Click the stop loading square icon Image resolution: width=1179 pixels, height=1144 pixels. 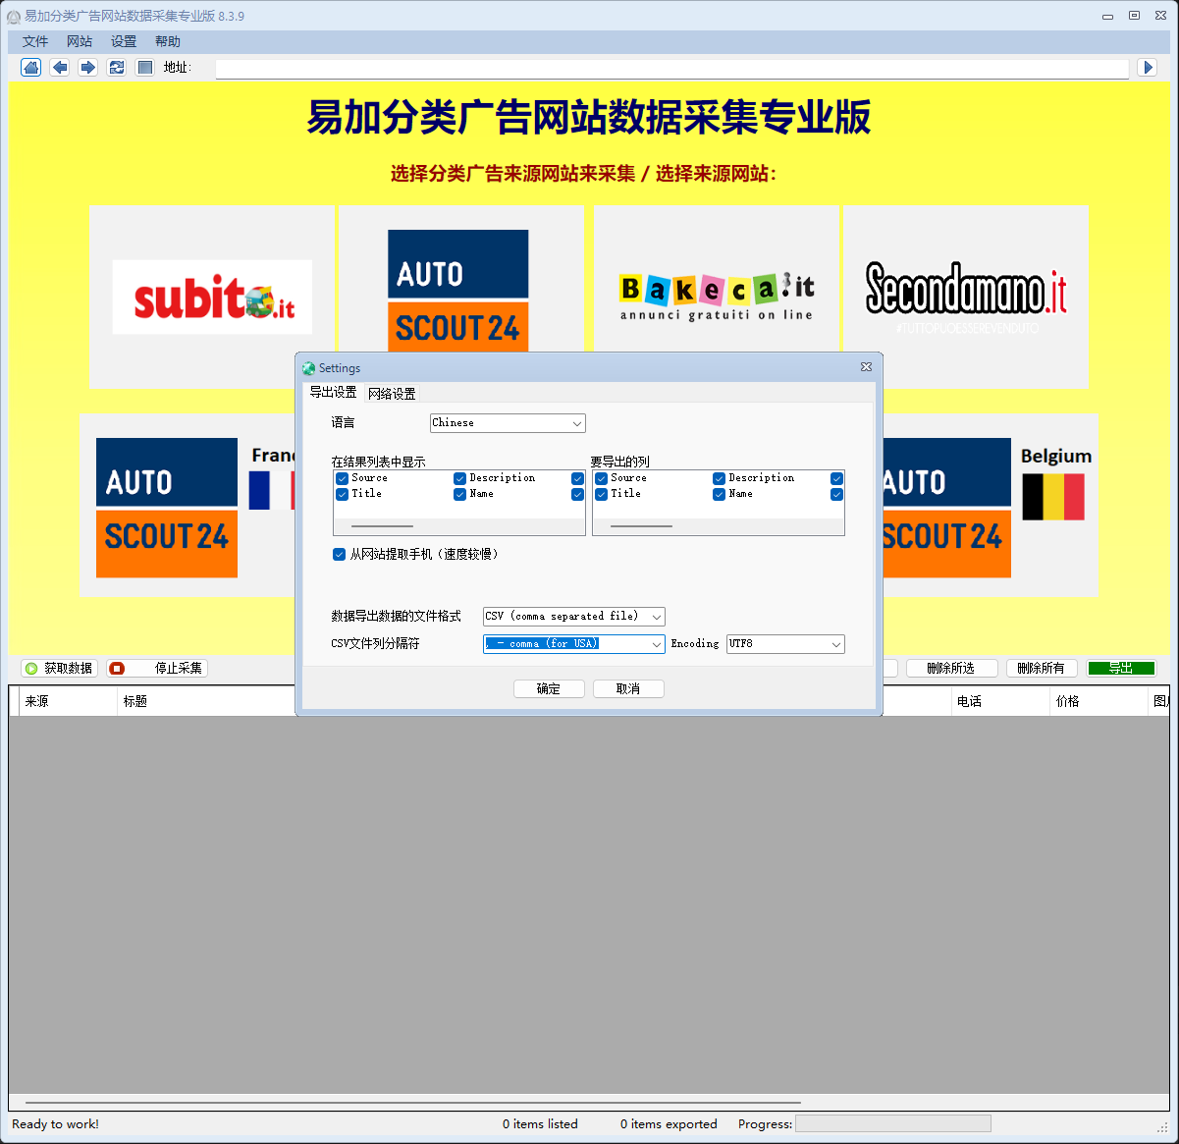[x=145, y=67]
